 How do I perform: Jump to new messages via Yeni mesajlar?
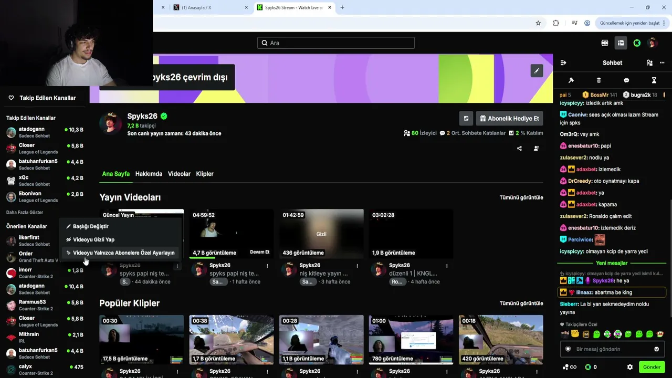coord(612,263)
